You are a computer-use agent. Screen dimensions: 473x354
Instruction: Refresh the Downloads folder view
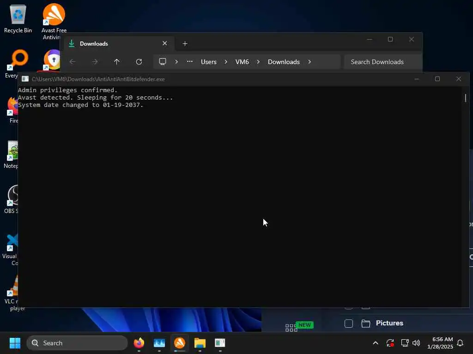[139, 62]
